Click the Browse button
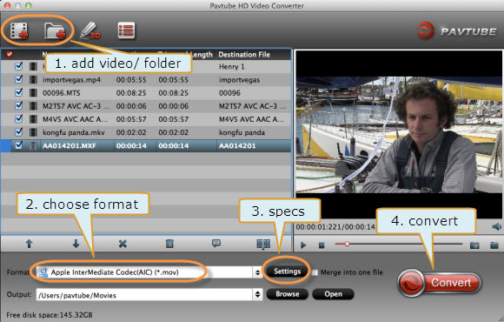504x322 pixels. pos(287,294)
